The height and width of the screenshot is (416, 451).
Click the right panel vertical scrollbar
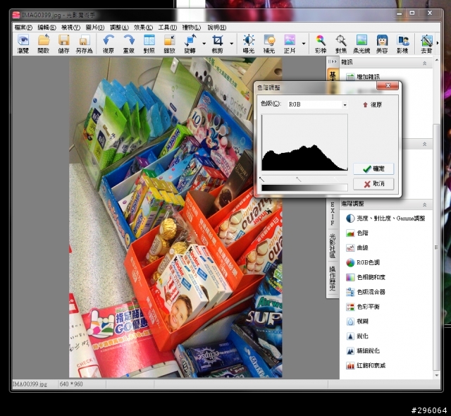tap(436, 247)
